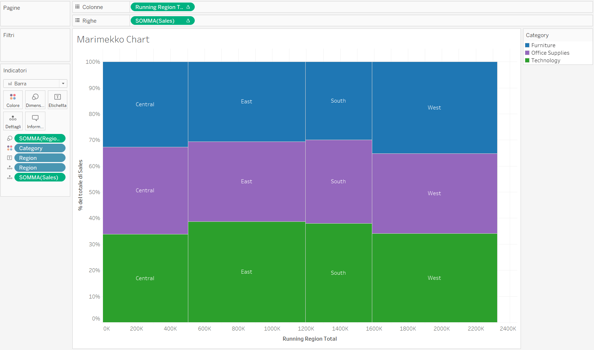This screenshot has height=350, width=594.
Task: Open the Informazioni tooltip icon
Action: pyautogui.click(x=35, y=121)
